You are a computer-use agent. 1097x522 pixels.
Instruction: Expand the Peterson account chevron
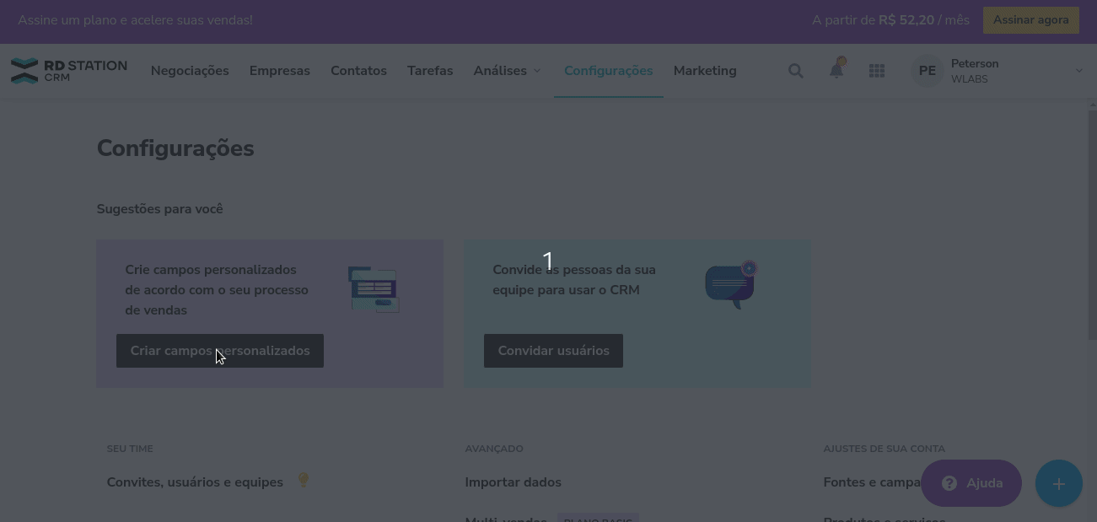(x=1078, y=71)
